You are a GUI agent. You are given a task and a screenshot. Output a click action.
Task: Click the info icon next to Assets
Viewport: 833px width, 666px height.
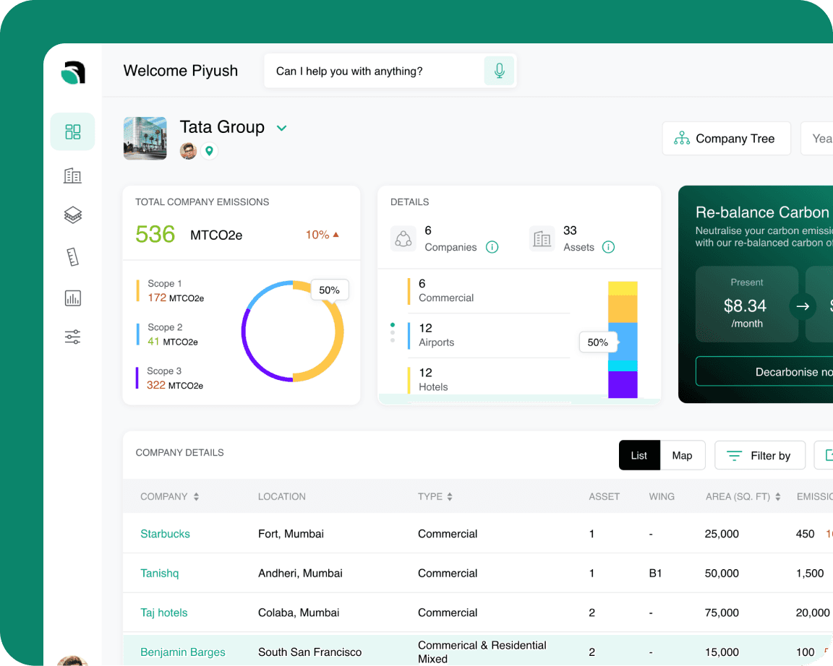tap(608, 247)
